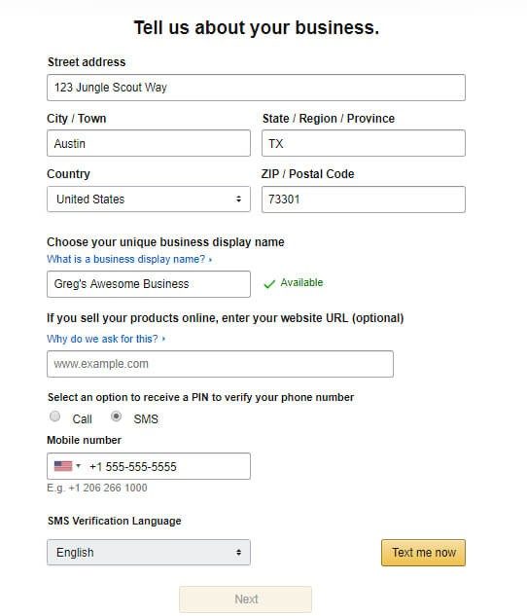Select the State / Region / Province field
Viewport: 527px width, 616px height.
pos(364,143)
